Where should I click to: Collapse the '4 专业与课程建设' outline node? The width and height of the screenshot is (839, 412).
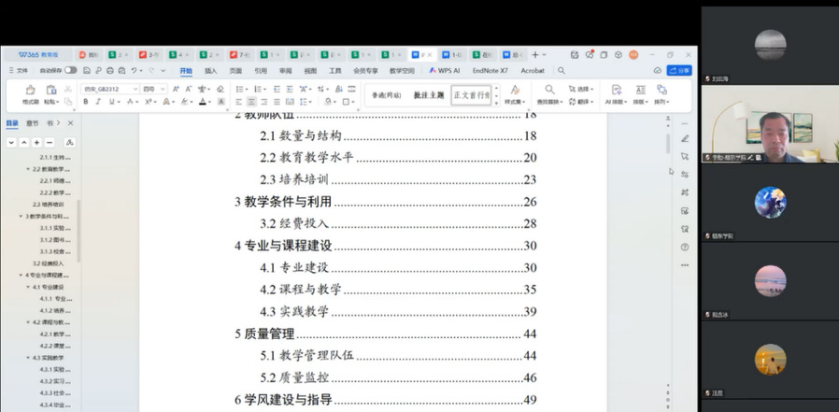pos(21,276)
